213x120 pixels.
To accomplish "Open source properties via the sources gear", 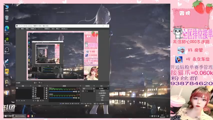I will (38, 101).
